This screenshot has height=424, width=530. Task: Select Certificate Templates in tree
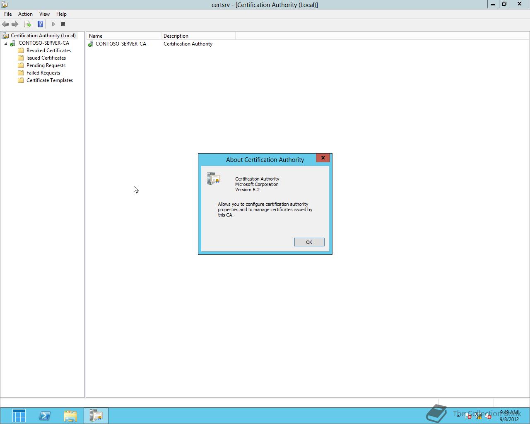click(50, 80)
